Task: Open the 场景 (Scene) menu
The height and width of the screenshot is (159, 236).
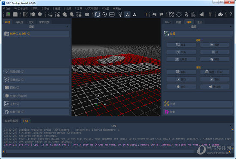Action: (67, 9)
